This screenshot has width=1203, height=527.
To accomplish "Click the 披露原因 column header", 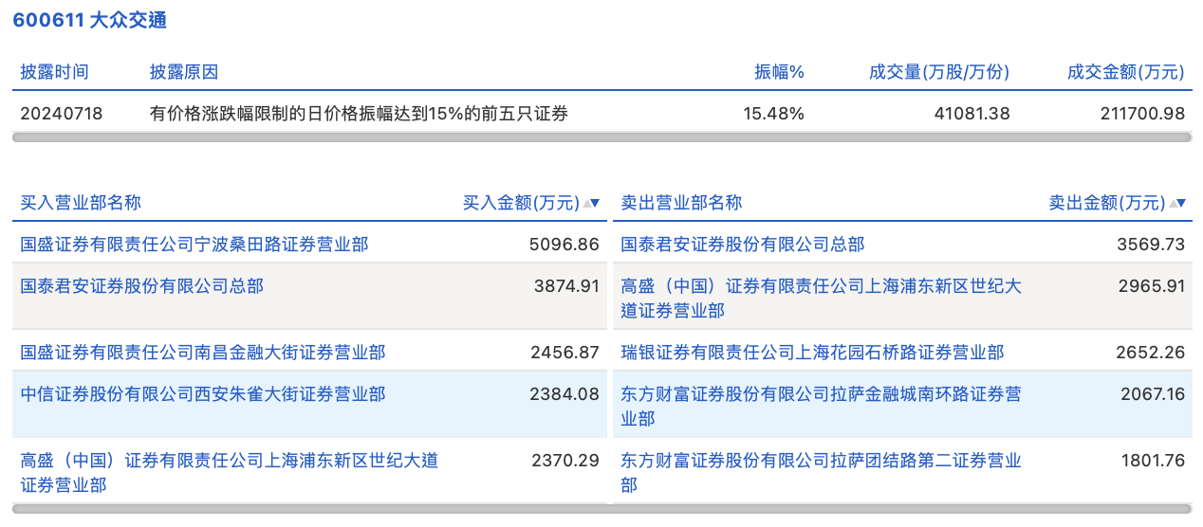I will (184, 72).
